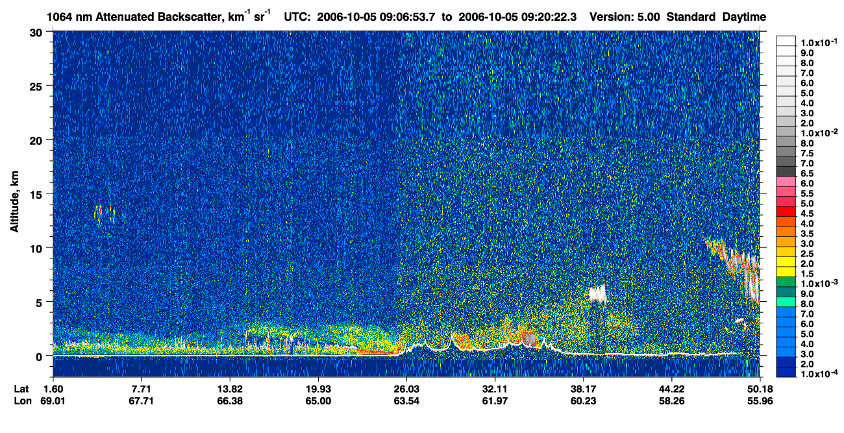Click the isolated white cloud near 5 km altitude
The width and height of the screenshot is (844, 433).
[x=597, y=294]
